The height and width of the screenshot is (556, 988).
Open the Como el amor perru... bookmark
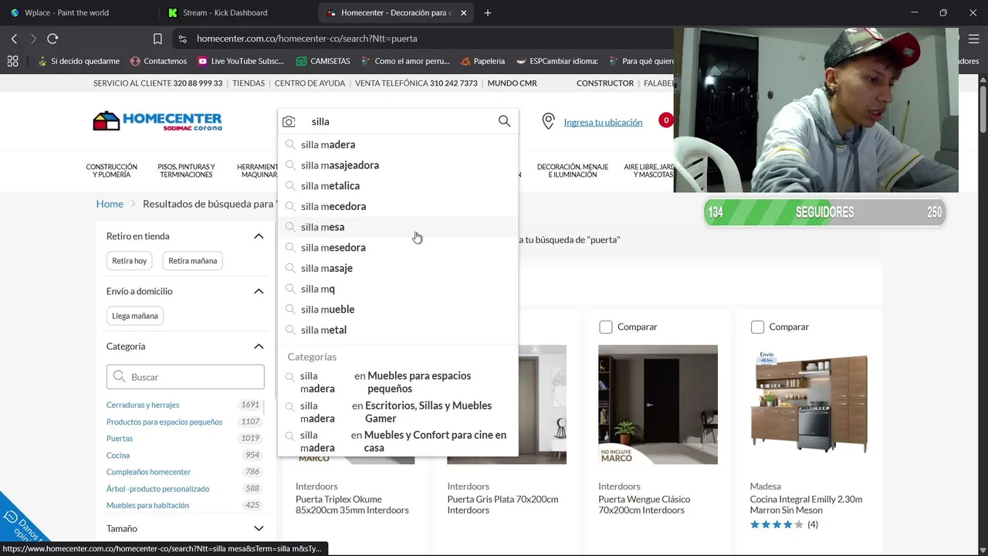[x=405, y=61]
